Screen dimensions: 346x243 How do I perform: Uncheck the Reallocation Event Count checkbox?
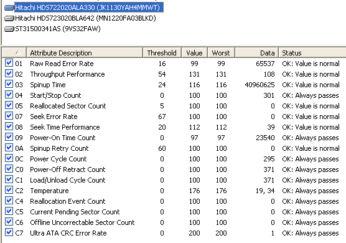coord(9,201)
